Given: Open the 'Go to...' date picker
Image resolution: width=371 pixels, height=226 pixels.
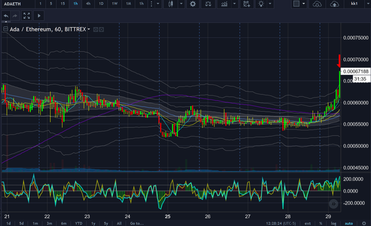Looking at the screenshot, I should (x=137, y=223).
